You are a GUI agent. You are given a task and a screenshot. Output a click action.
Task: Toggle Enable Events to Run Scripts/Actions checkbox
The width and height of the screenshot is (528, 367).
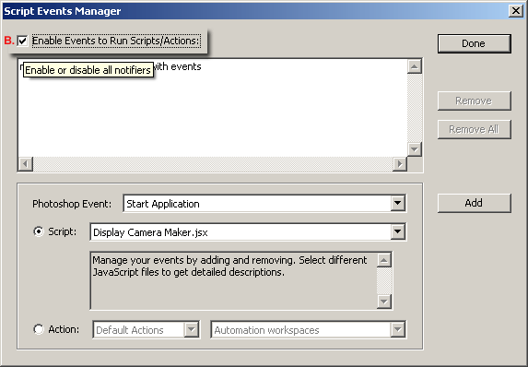click(22, 41)
